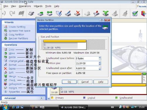The height and width of the screenshot is (110, 147).
Task: Click the Delete red X in Operations panel
Action: 6,69
